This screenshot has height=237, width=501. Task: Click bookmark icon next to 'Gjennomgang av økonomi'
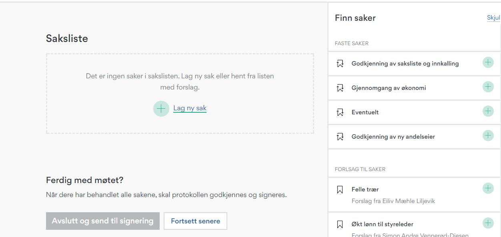point(340,88)
